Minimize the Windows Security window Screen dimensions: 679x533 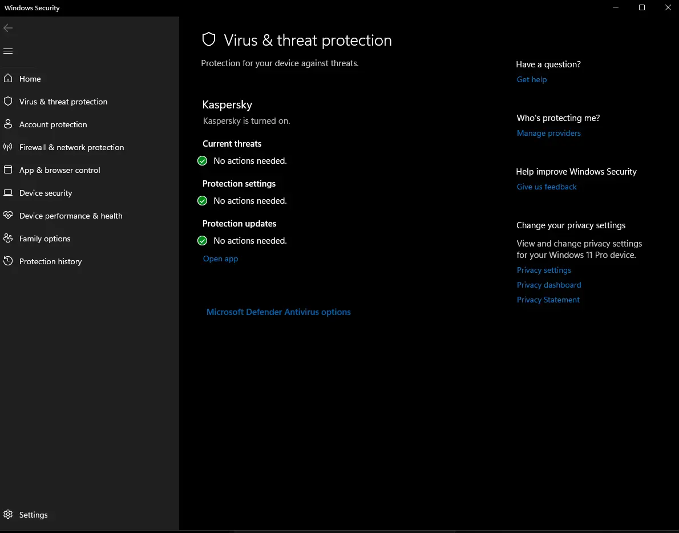pos(615,7)
